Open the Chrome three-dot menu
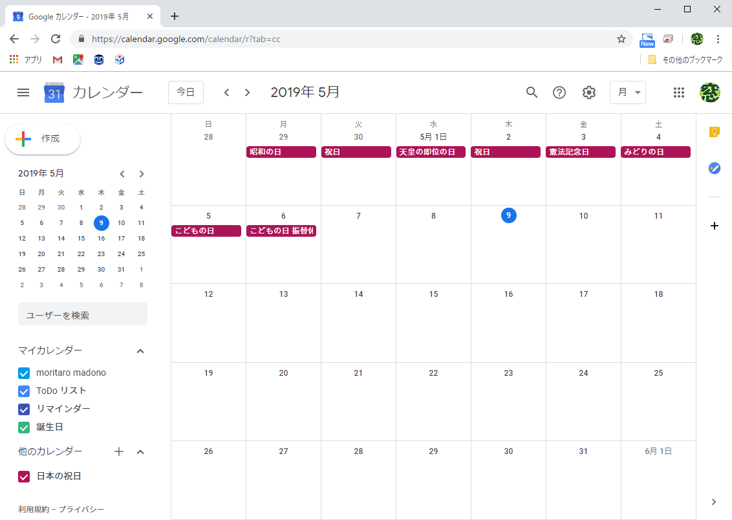Viewport: 732px width, 520px height. [x=718, y=39]
